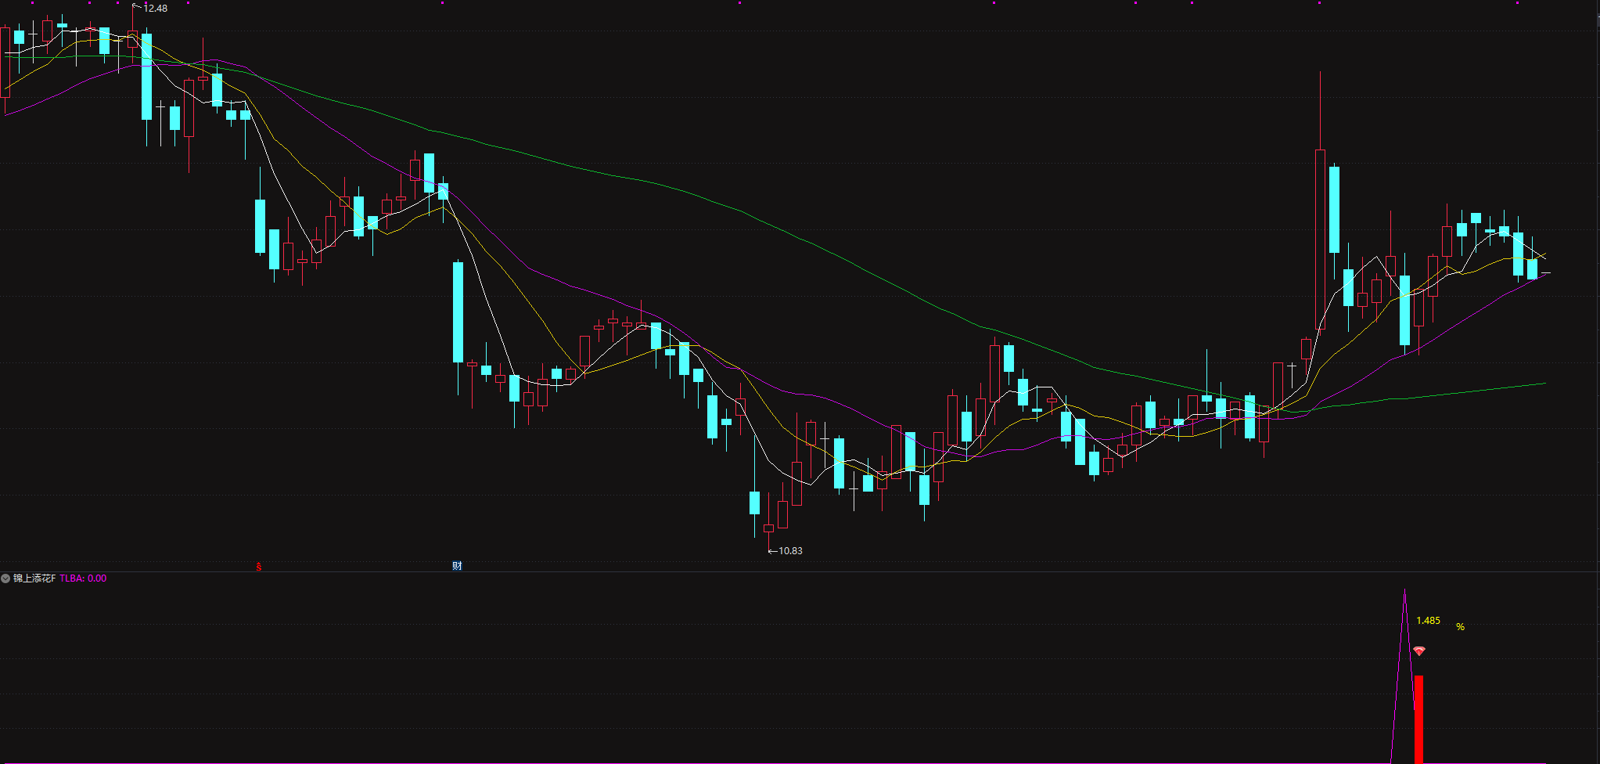Click the divider between chart and indicator panel
The image size is (1600, 764).
pyautogui.click(x=798, y=571)
